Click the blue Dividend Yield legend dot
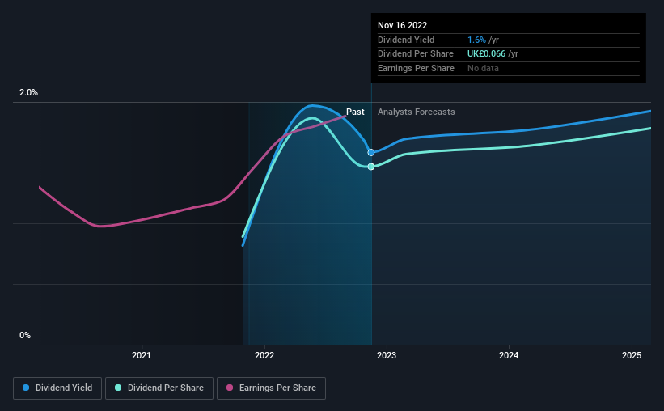664x411 pixels. point(26,388)
